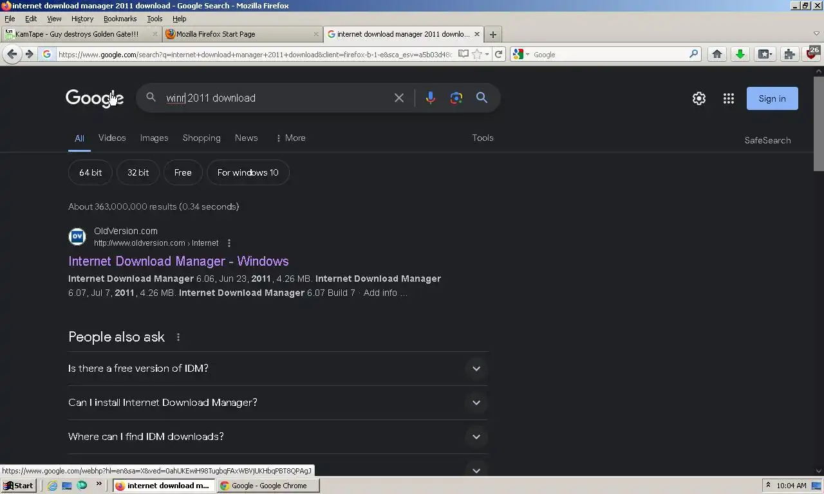Open the Bookmarks menu

click(x=120, y=19)
